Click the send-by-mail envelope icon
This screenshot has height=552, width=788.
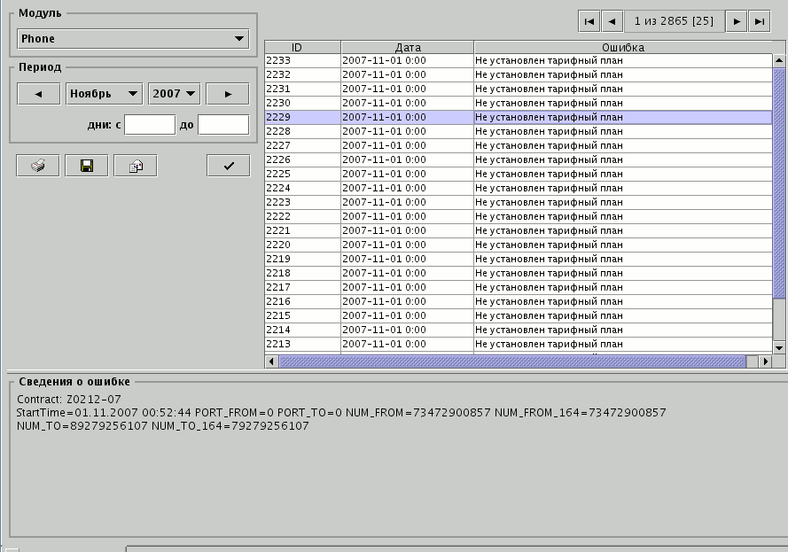[x=136, y=166]
